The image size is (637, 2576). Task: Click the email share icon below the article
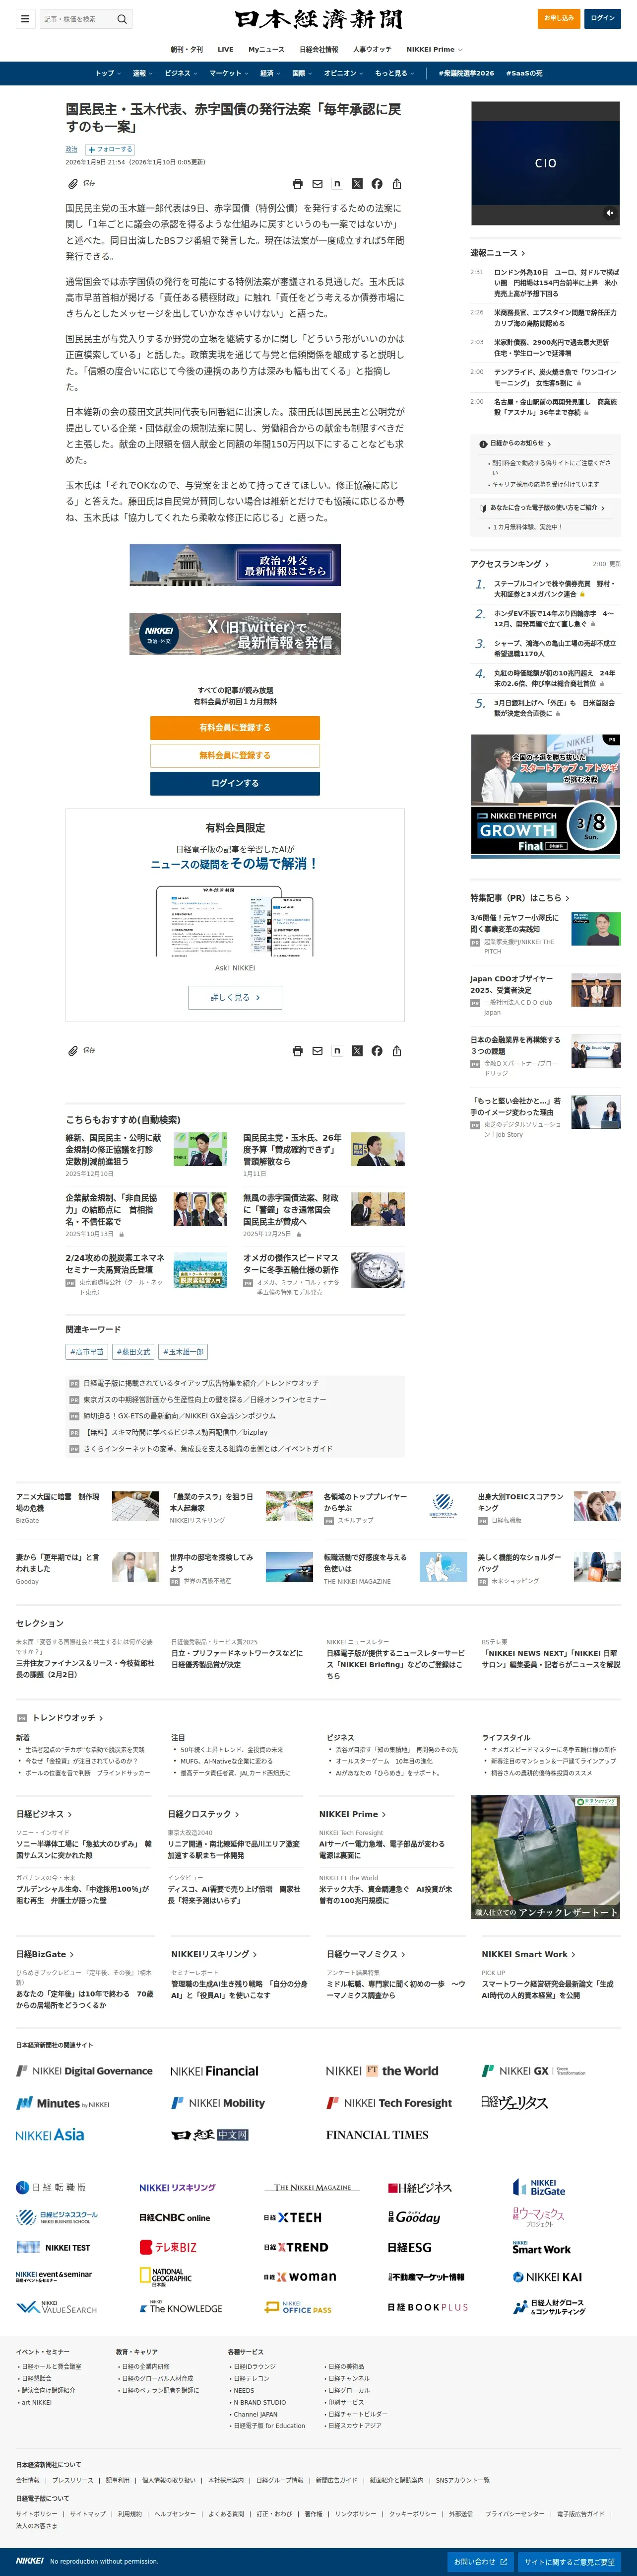[x=318, y=1051]
